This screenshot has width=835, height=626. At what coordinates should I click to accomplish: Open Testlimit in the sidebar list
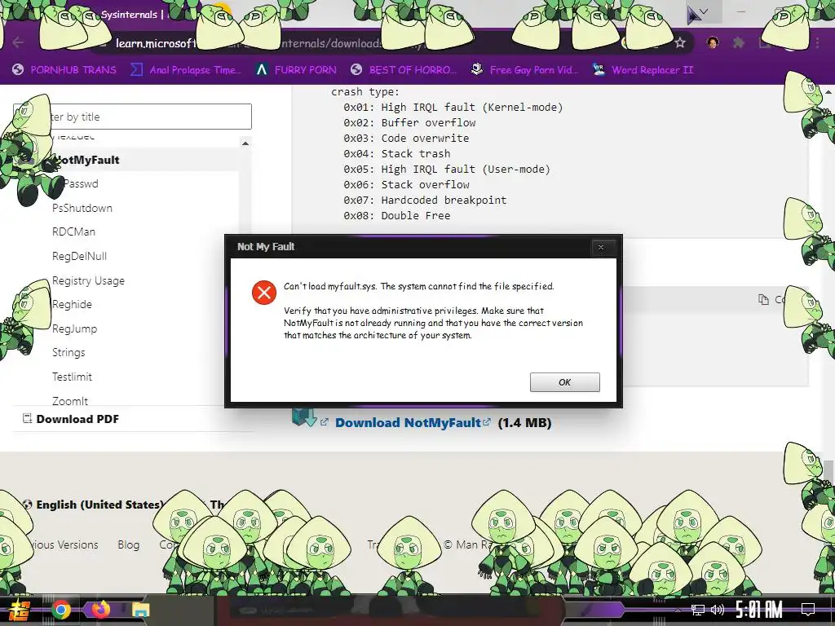[72, 377]
